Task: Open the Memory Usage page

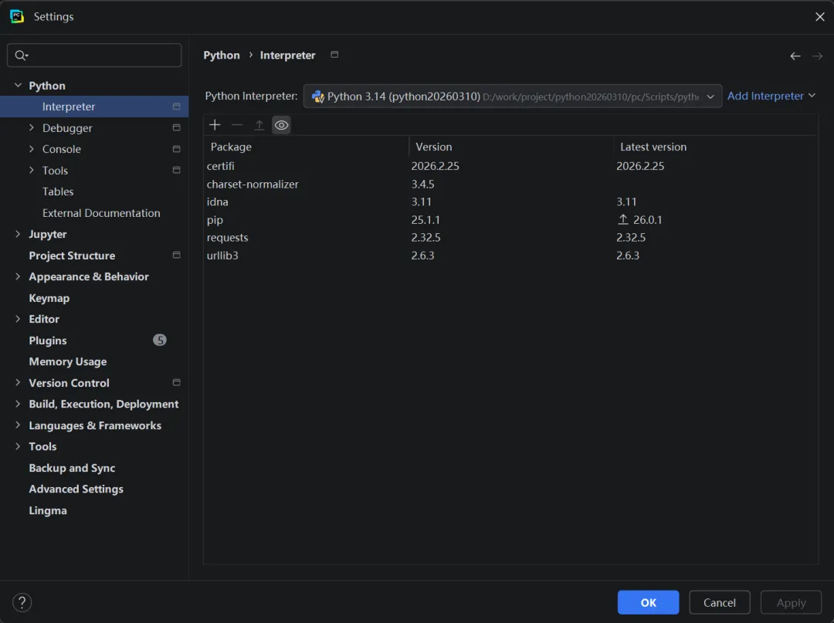Action: (x=94, y=361)
